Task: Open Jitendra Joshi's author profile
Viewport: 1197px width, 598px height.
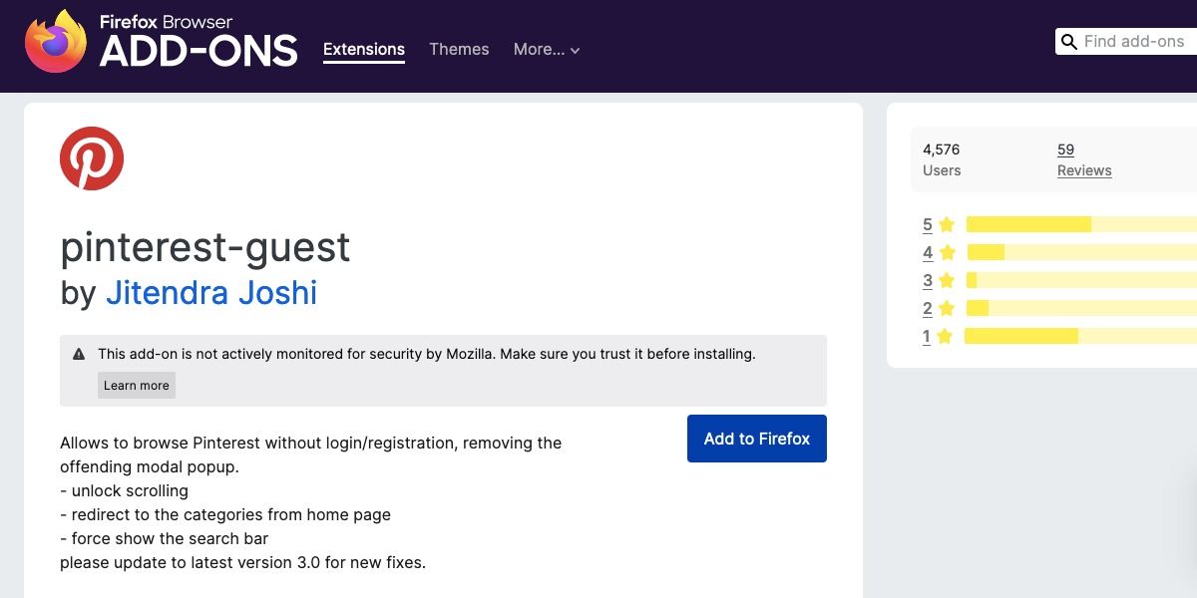Action: coord(211,293)
